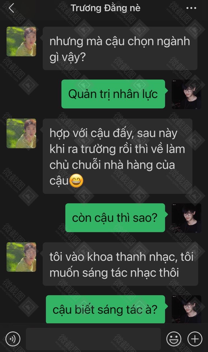Tap the grinning emoji in the message
Viewport: 208px width, 352px height.
(77, 181)
